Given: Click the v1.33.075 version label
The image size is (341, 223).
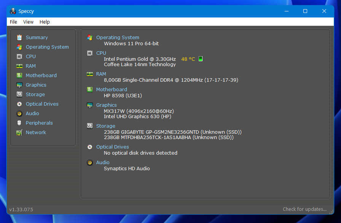Looking at the screenshot, I should [x=21, y=210].
